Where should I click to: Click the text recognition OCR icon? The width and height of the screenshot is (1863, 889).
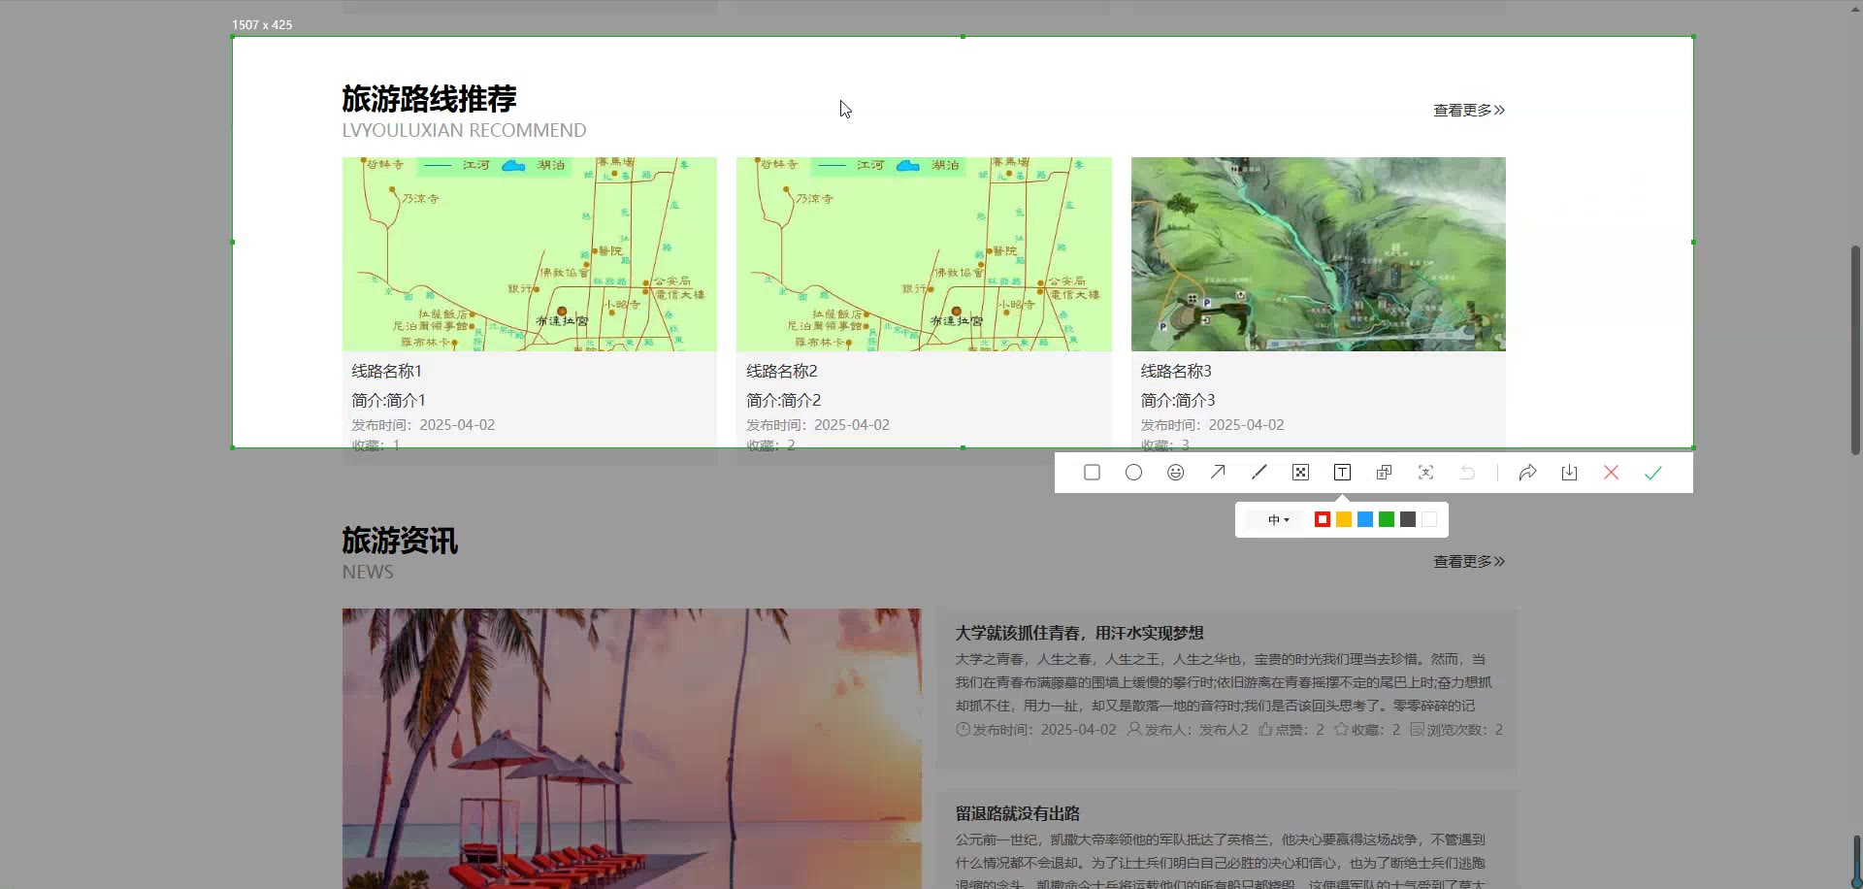point(1425,473)
